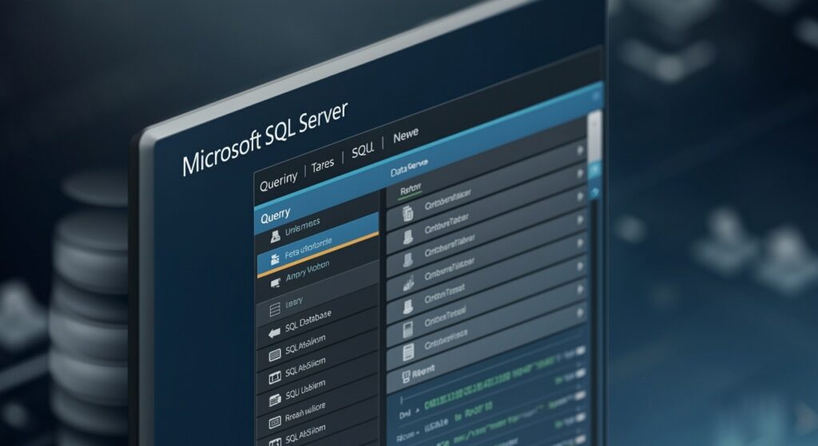This screenshot has width=818, height=446.
Task: Click the table grid icon beside Lesry
Action: point(272,306)
